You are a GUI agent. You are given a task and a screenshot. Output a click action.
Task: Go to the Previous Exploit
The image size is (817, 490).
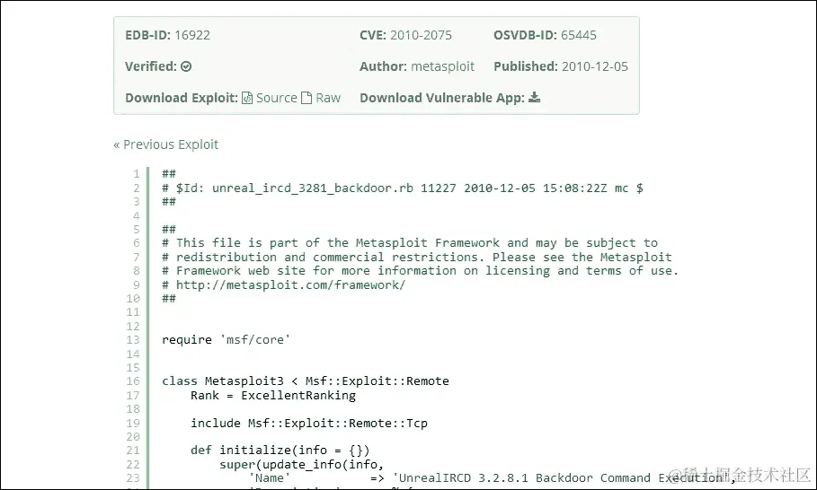coord(165,144)
